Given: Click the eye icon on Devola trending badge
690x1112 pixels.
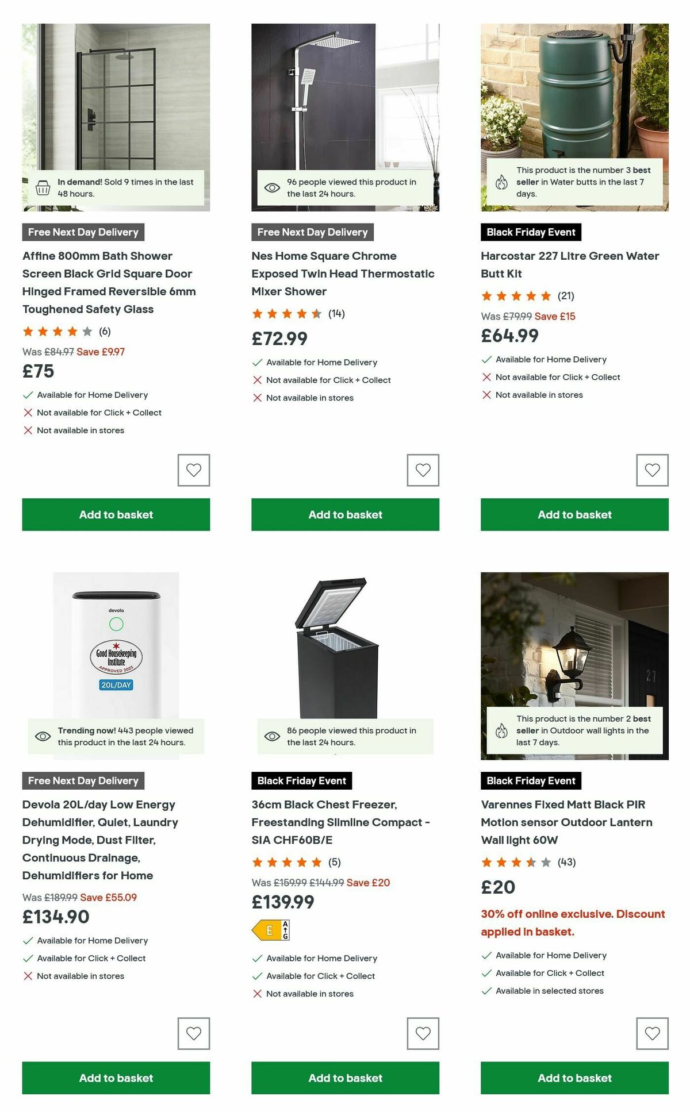Looking at the screenshot, I should click(x=43, y=736).
